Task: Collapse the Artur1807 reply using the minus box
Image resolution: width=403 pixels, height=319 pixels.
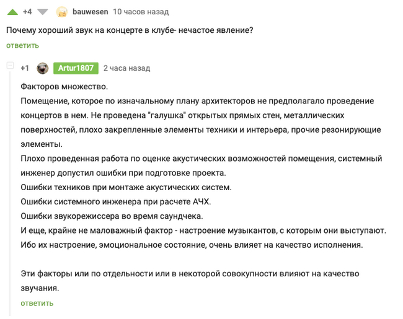Action: [x=10, y=66]
